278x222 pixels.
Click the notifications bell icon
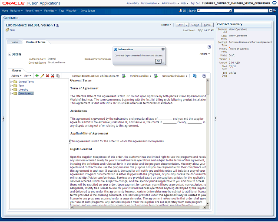pyautogui.click(x=181, y=10)
